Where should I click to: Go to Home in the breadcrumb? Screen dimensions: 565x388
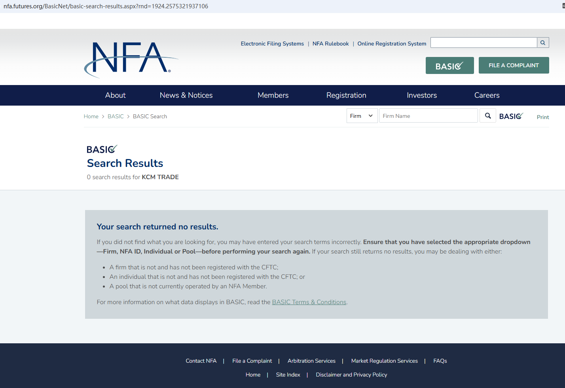point(91,116)
